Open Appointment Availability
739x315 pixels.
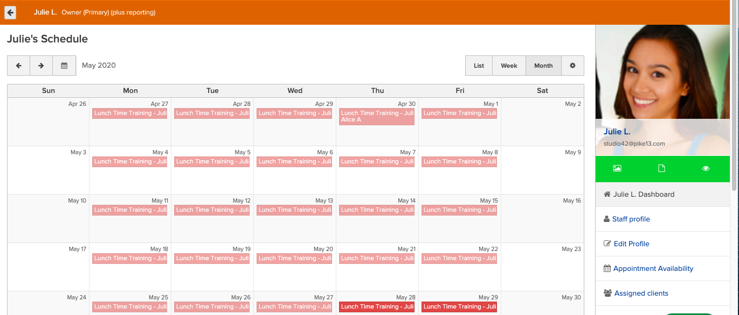click(653, 269)
